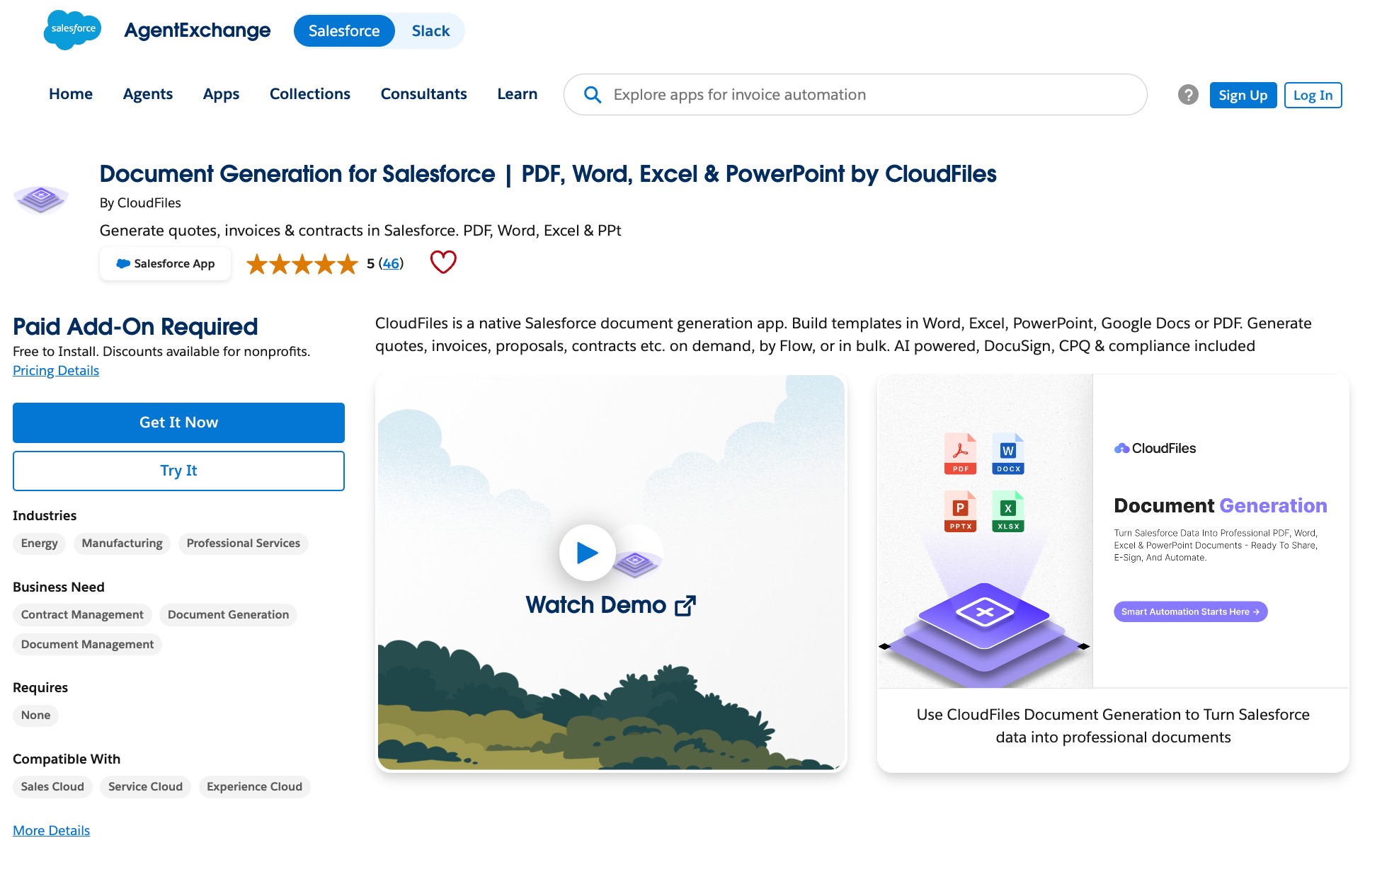Image resolution: width=1382 pixels, height=879 pixels.
Task: Open the Consultants nav item
Action: pos(424,94)
